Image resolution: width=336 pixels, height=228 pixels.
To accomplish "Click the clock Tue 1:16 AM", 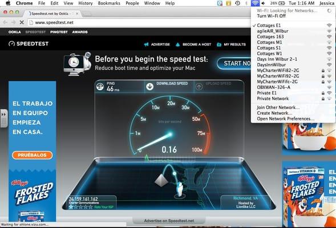I will tap(302, 3).
